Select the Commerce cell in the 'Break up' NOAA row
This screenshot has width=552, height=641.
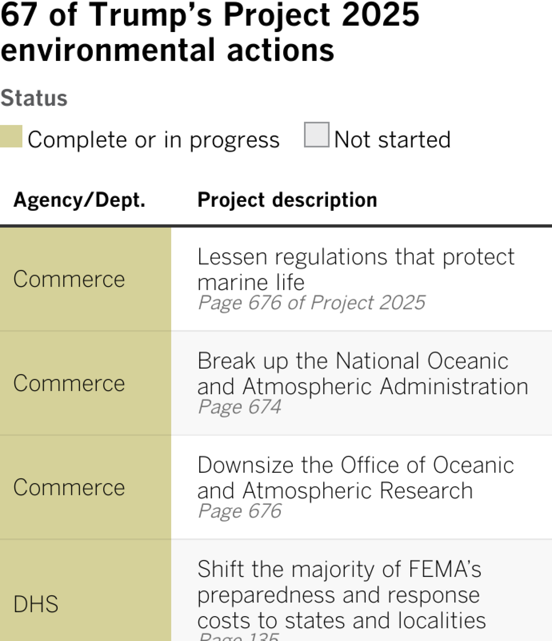point(69,383)
